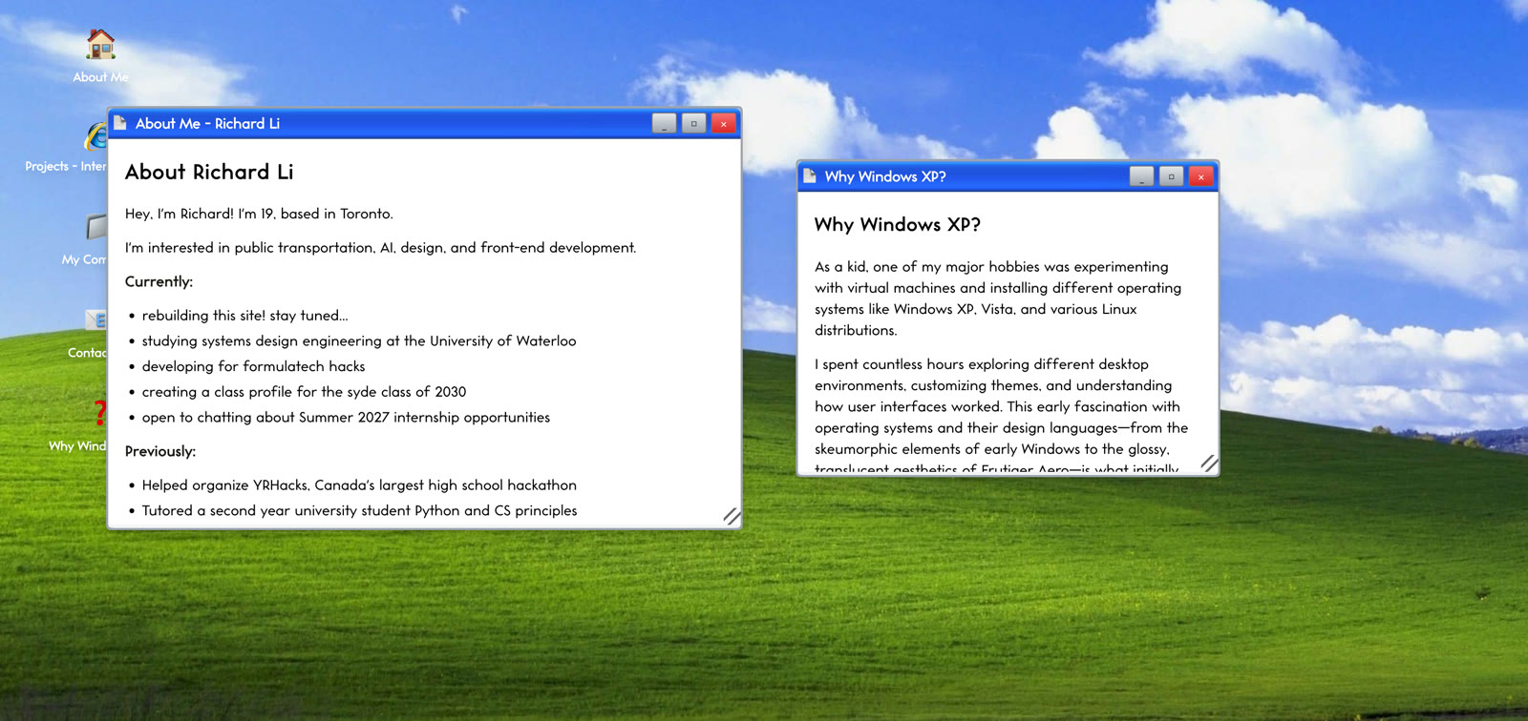Click the Why Windows XP window resize handle
This screenshot has height=721, width=1528.
click(1209, 463)
